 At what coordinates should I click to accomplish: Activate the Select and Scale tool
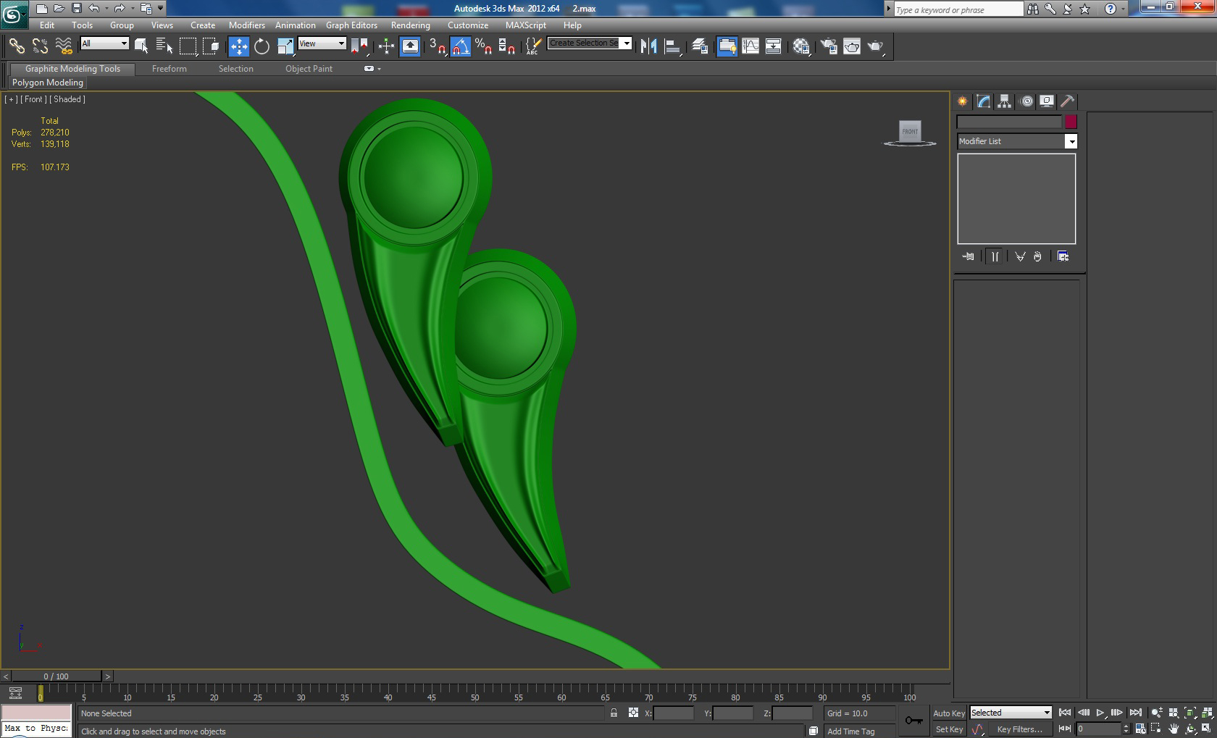pyautogui.click(x=285, y=46)
